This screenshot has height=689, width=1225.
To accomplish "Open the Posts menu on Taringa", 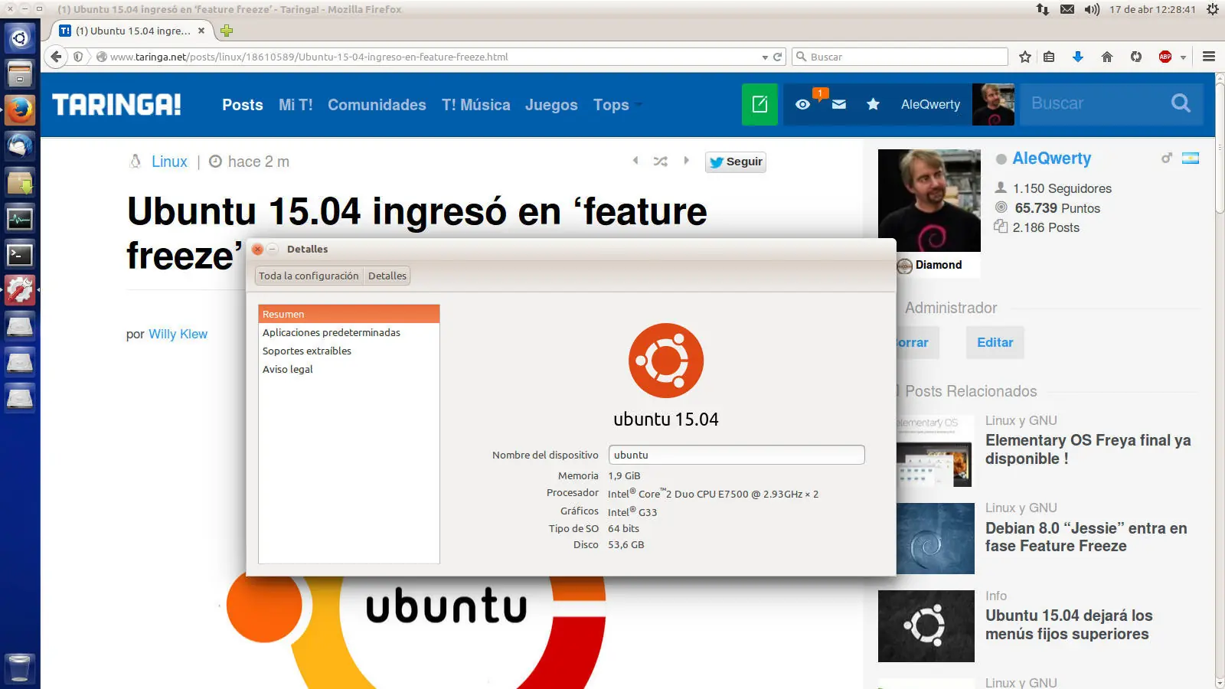I will click(x=243, y=105).
